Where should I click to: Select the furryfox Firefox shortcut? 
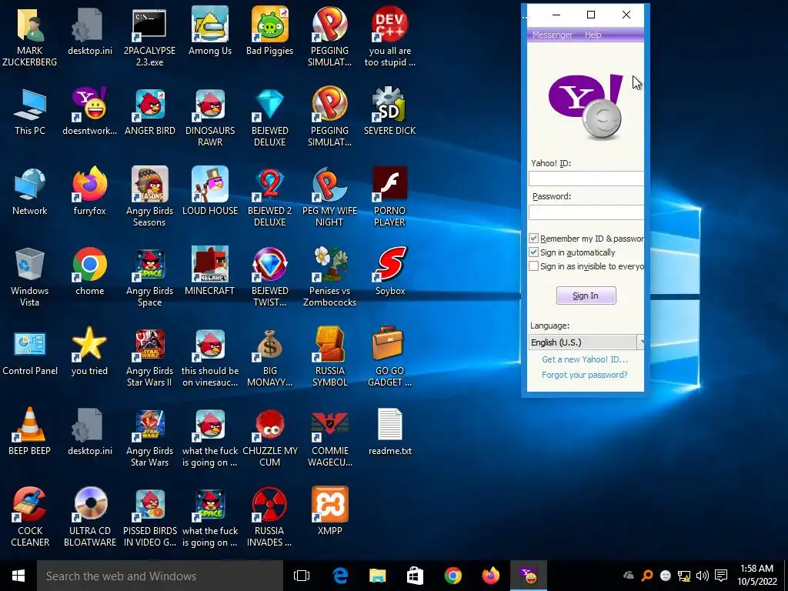pos(90,191)
